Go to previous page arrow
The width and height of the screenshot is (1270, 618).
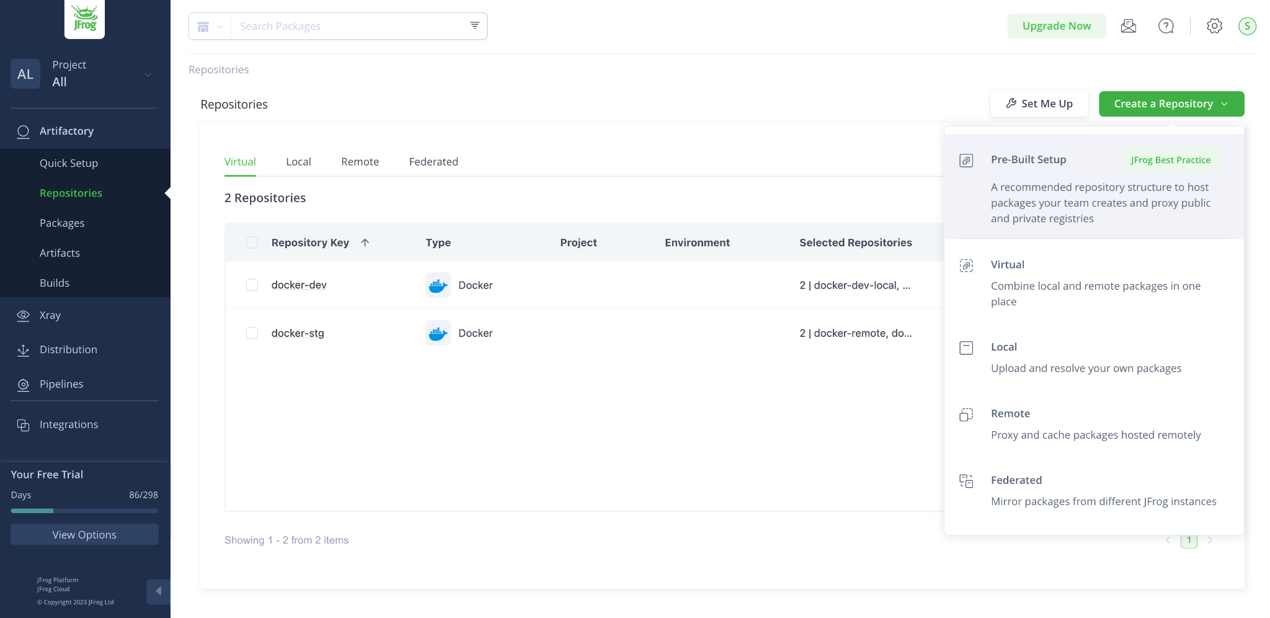[x=1168, y=540]
